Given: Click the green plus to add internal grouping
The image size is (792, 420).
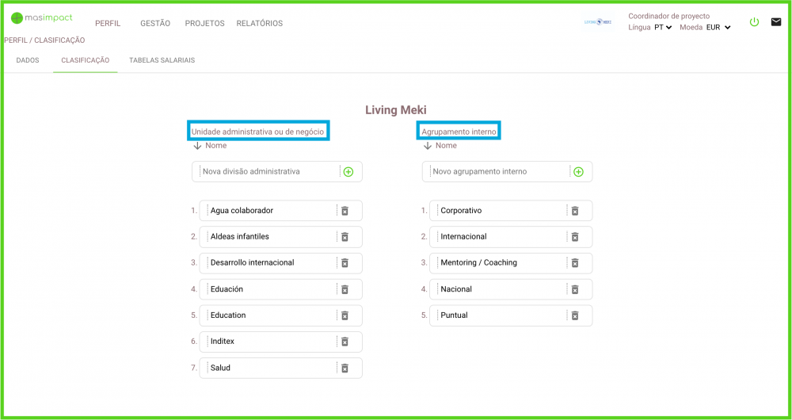Looking at the screenshot, I should (x=578, y=172).
